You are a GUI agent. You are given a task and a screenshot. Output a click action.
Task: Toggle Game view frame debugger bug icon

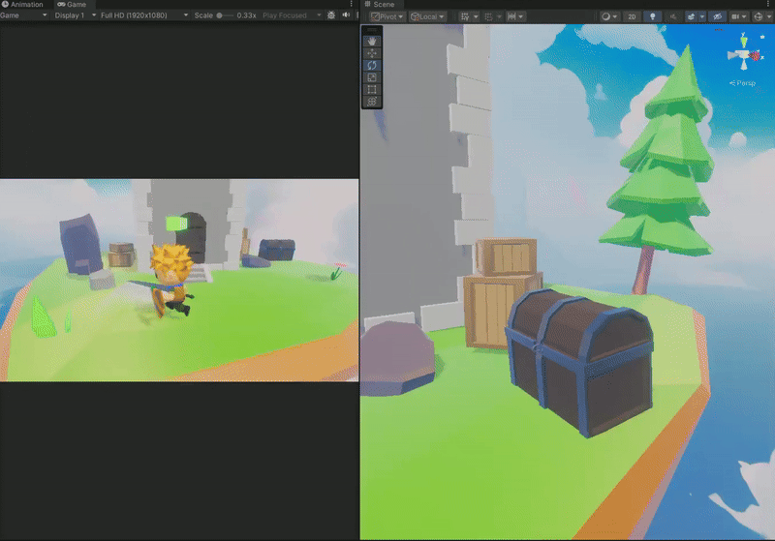coord(331,15)
